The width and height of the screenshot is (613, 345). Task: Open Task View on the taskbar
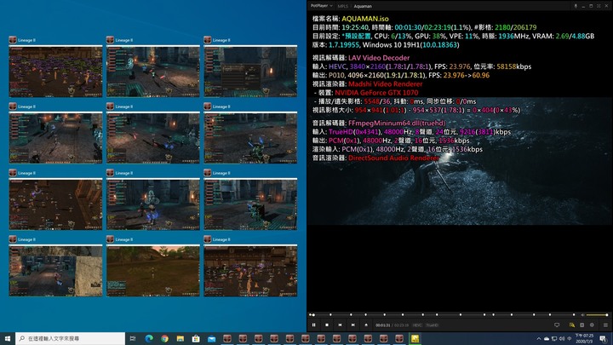[x=133, y=338]
